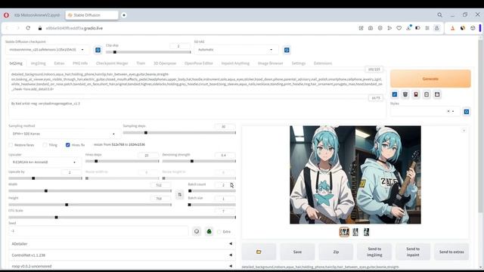Open Stable Diffusion checkpoint dropdown
Viewport: 484px width, 272px height.
coord(47,50)
